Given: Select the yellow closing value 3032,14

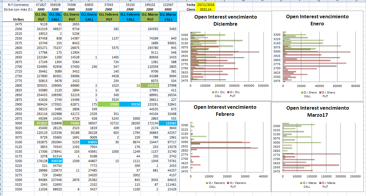Looking at the screenshot, I should pos(206,9).
